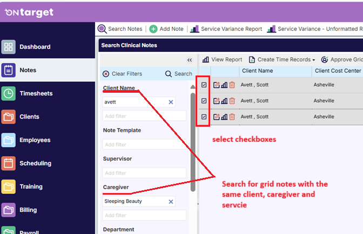Delete the third Avett, Scott note
363x234 pixels.
[232, 117]
